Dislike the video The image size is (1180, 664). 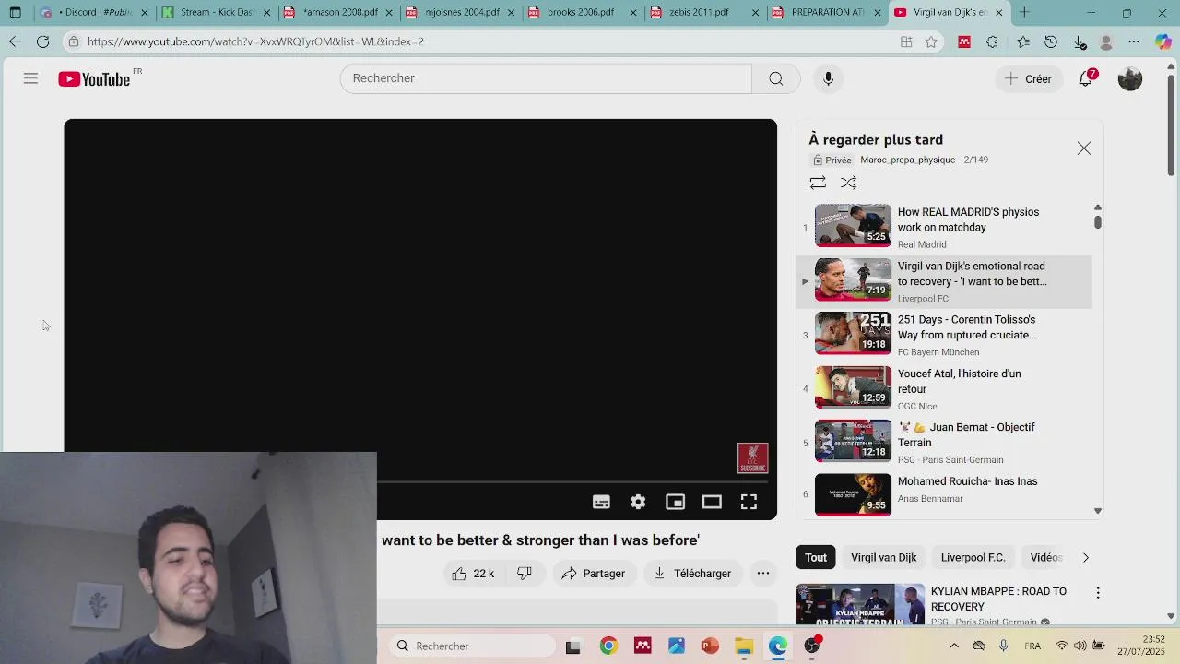[525, 574]
